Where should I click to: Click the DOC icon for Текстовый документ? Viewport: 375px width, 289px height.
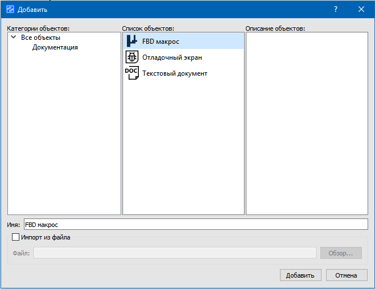(x=132, y=73)
